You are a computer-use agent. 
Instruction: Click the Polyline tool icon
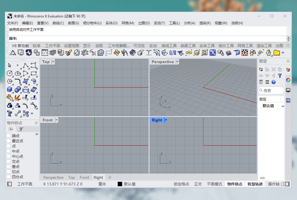(x=26, y=65)
